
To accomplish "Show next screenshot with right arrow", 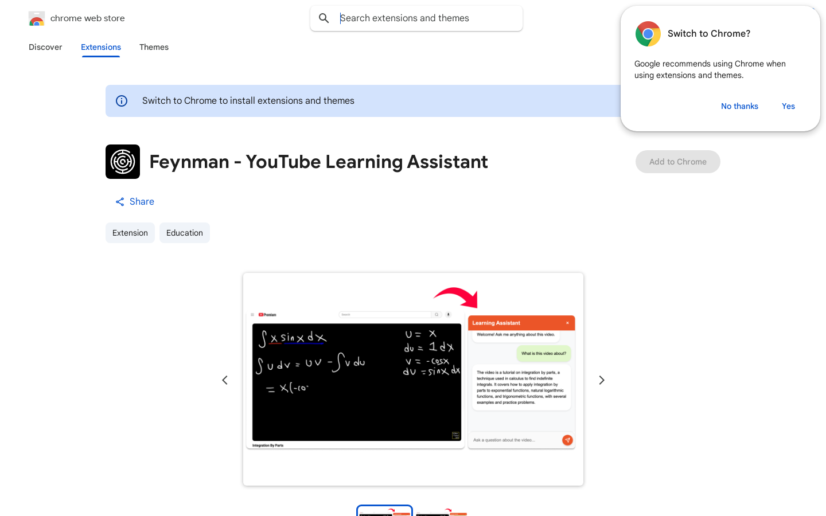I will tap(602, 380).
